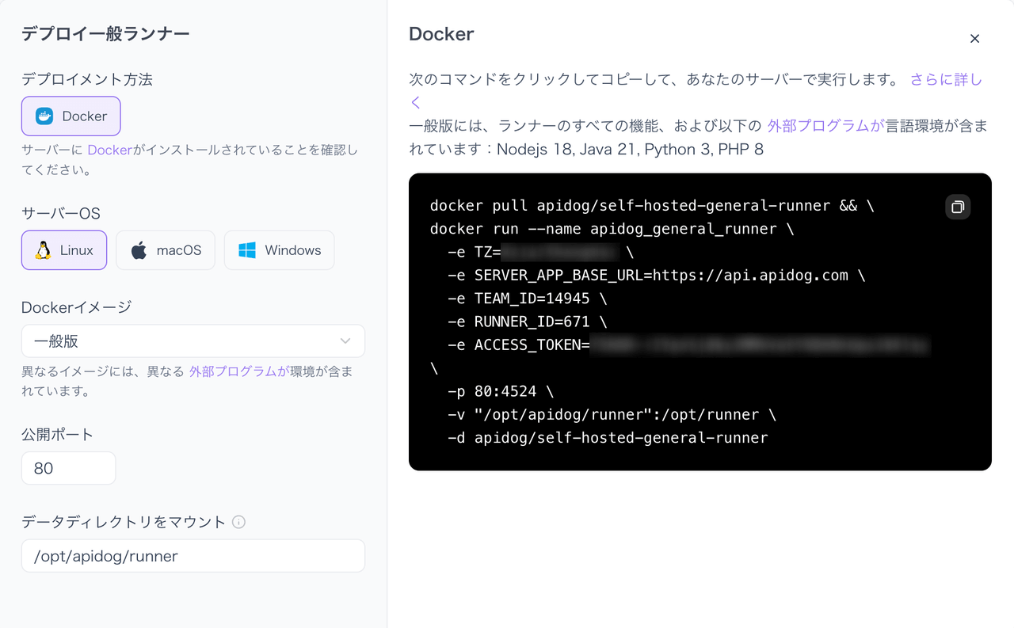Screen dimensions: 1014x628
Task: Click the Linux penguin icon
Action: (43, 250)
